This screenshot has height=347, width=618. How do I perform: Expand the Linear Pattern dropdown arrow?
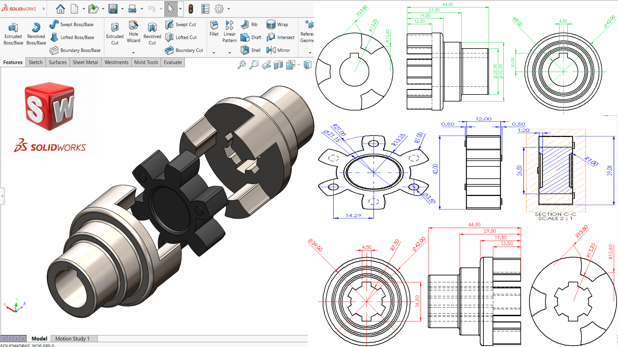pyautogui.click(x=229, y=53)
